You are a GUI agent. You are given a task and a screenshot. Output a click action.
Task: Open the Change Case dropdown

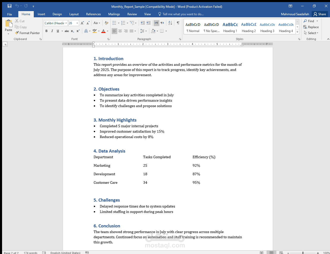coord(97,23)
